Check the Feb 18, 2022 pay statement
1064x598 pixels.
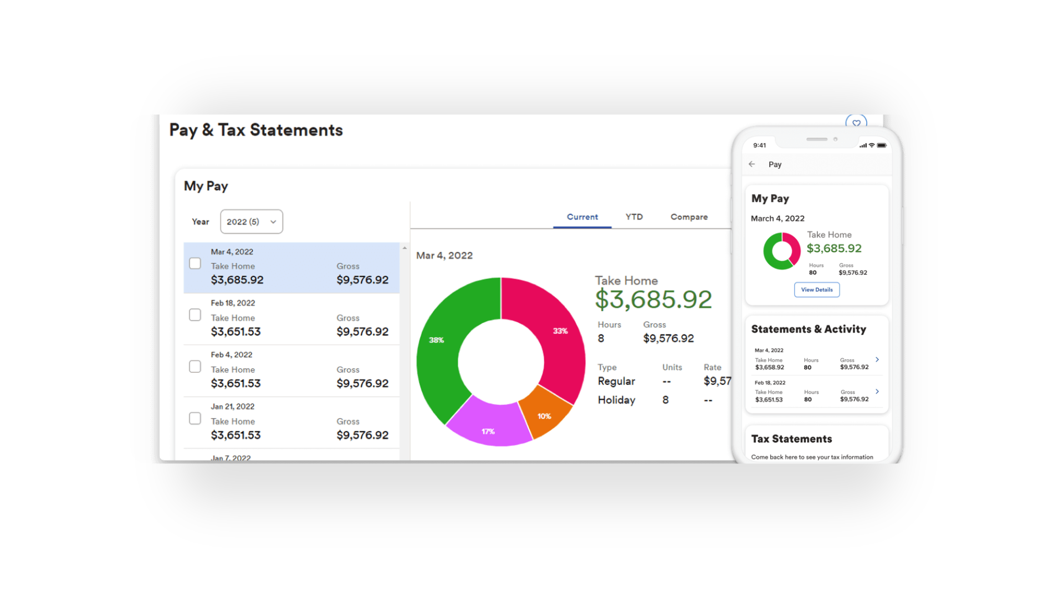195,315
